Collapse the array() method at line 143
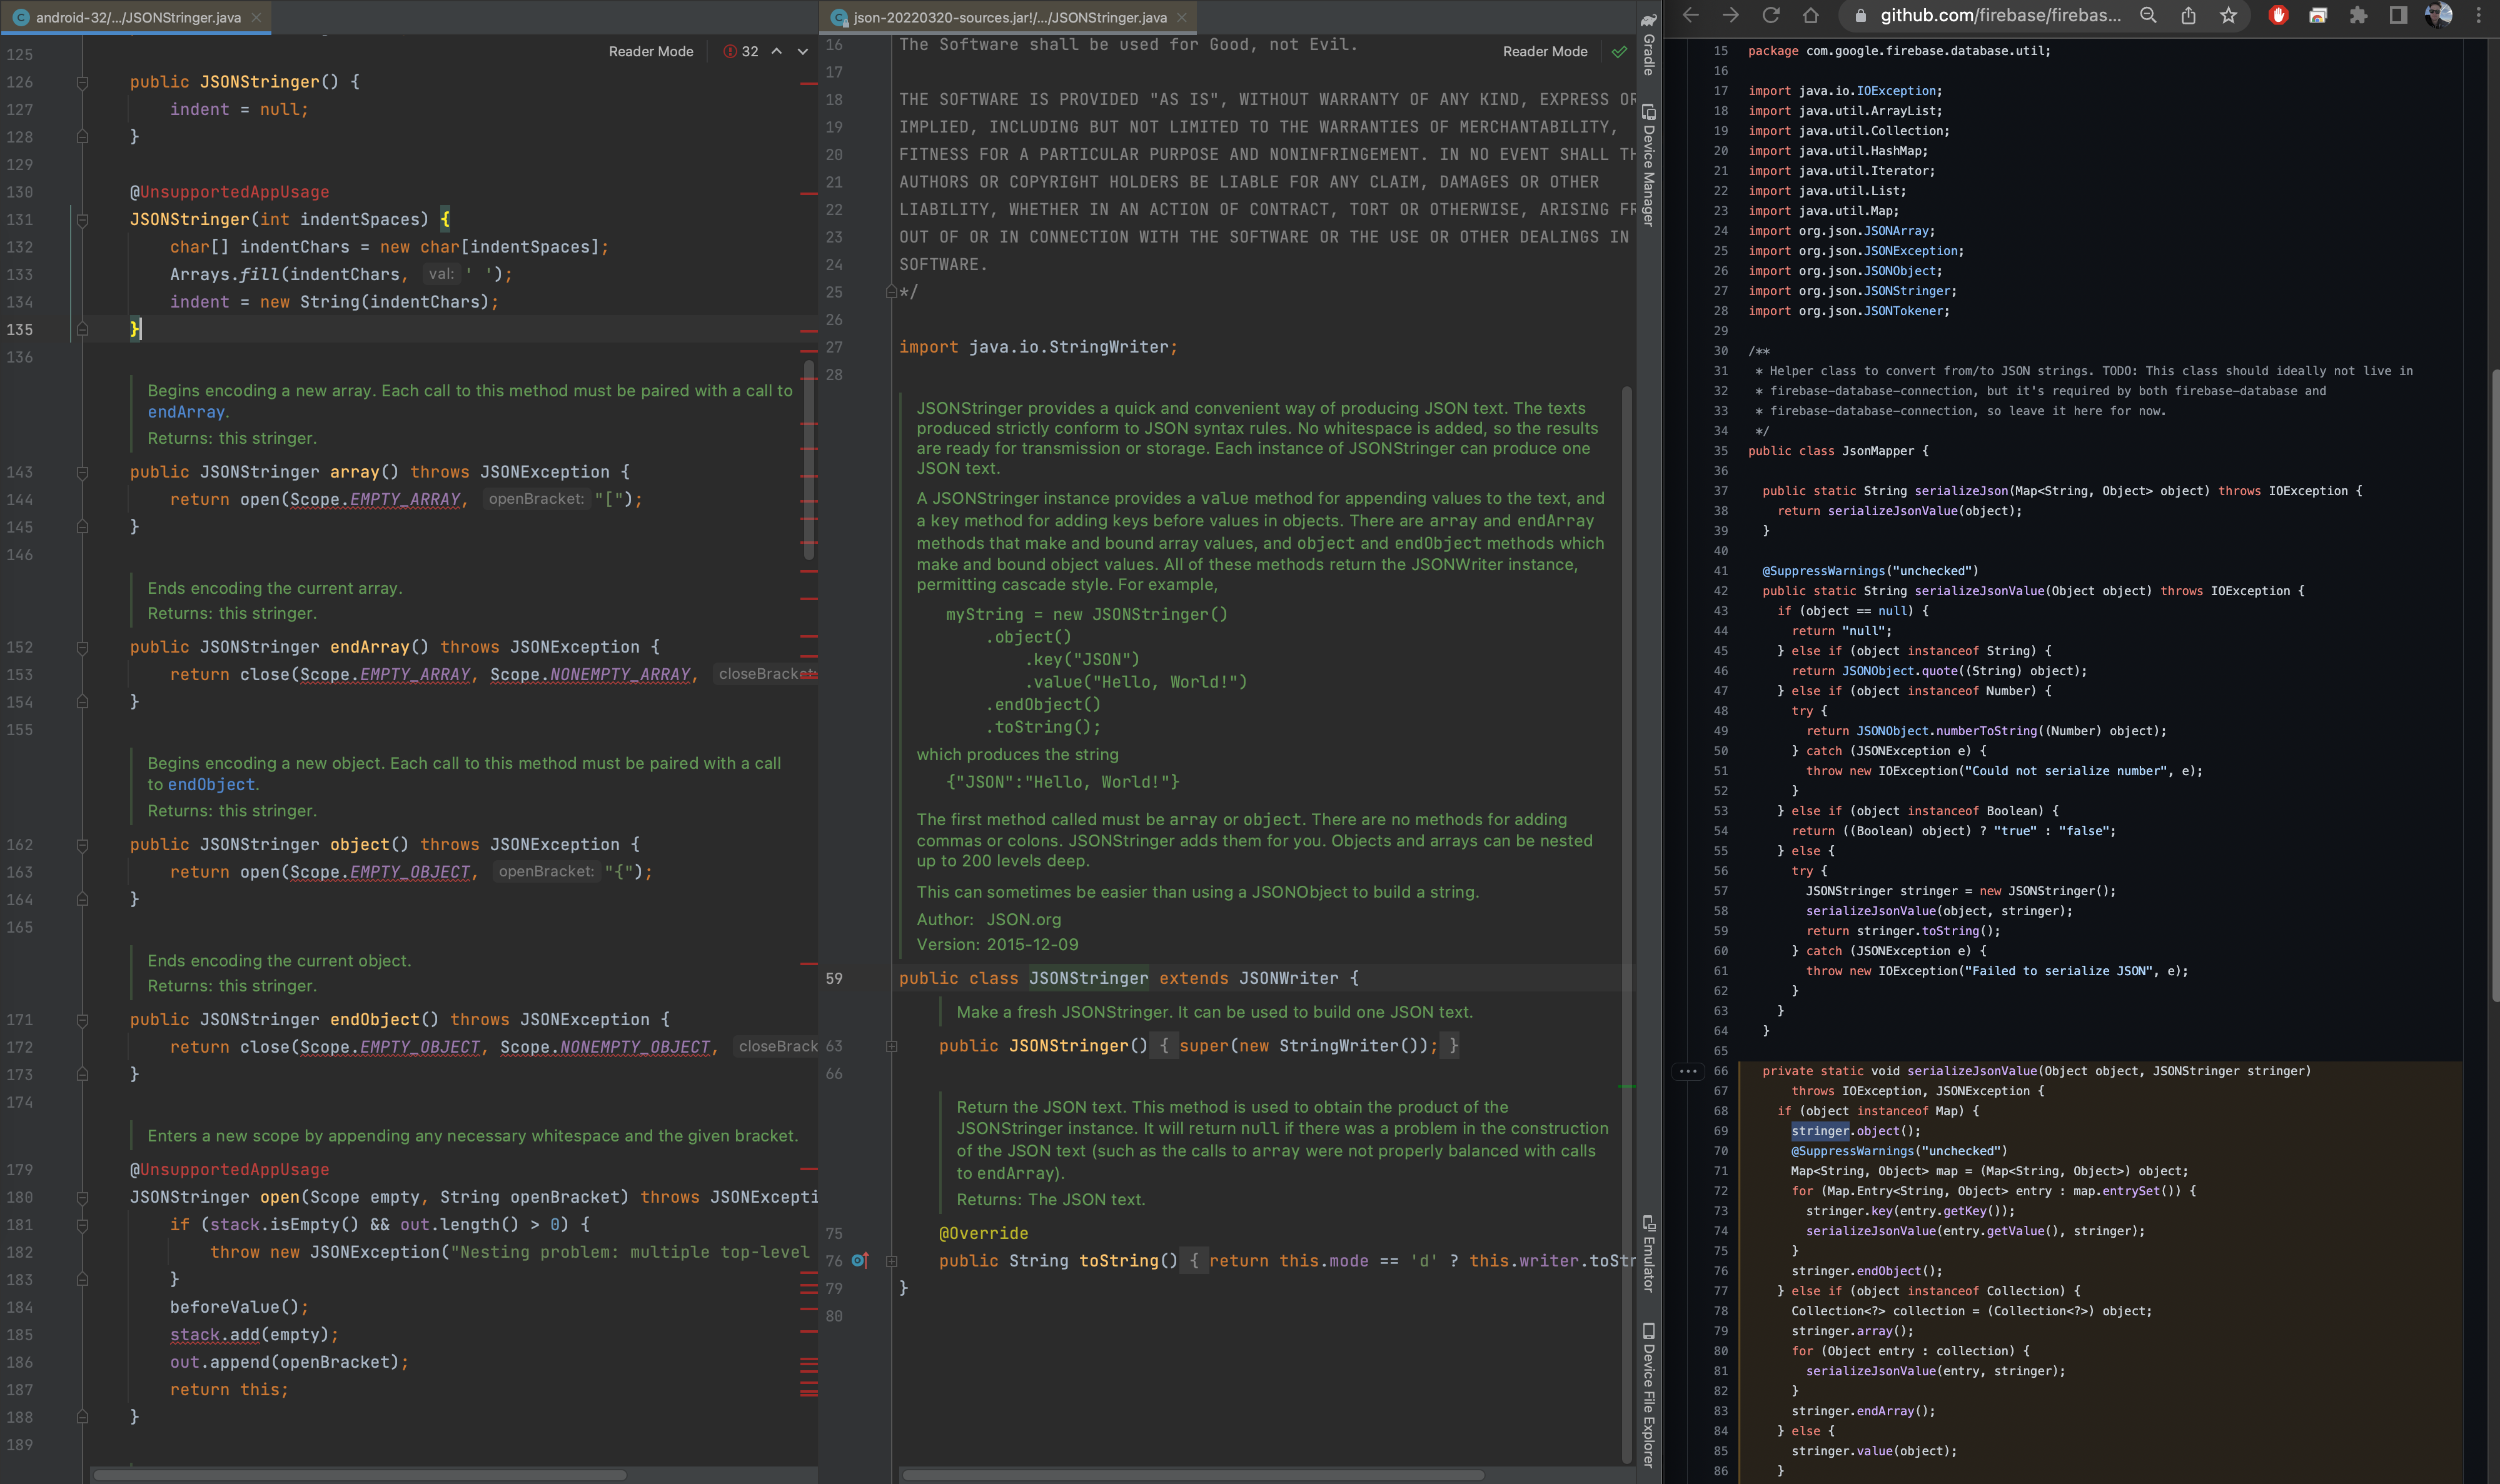Viewport: 2500px width, 1484px height. [x=83, y=472]
